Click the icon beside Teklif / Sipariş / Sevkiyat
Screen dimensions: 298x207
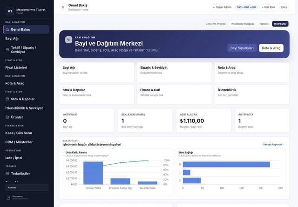7,50
